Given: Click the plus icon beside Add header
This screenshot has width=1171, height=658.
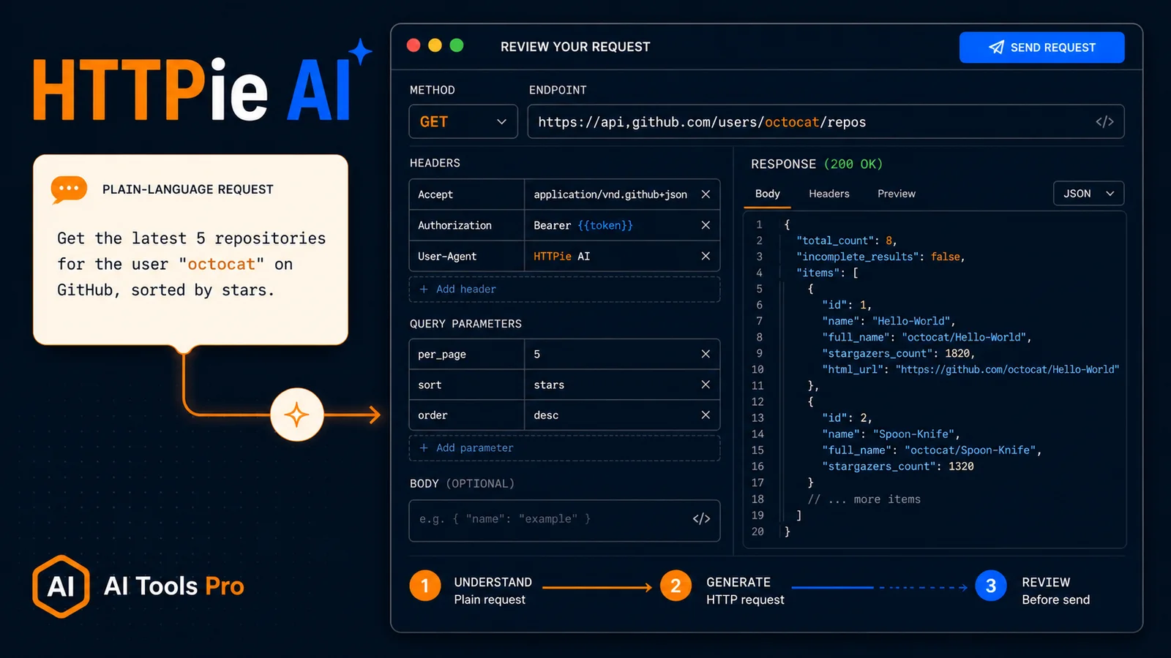Looking at the screenshot, I should [x=424, y=289].
